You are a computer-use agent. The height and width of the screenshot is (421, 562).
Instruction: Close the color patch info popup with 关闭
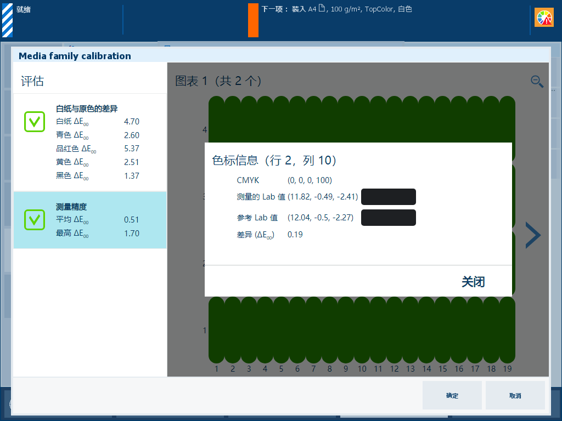[x=473, y=282]
